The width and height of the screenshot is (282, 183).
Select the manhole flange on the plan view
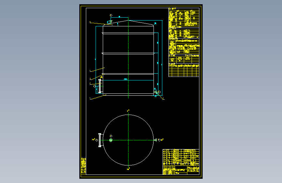(x=100, y=140)
